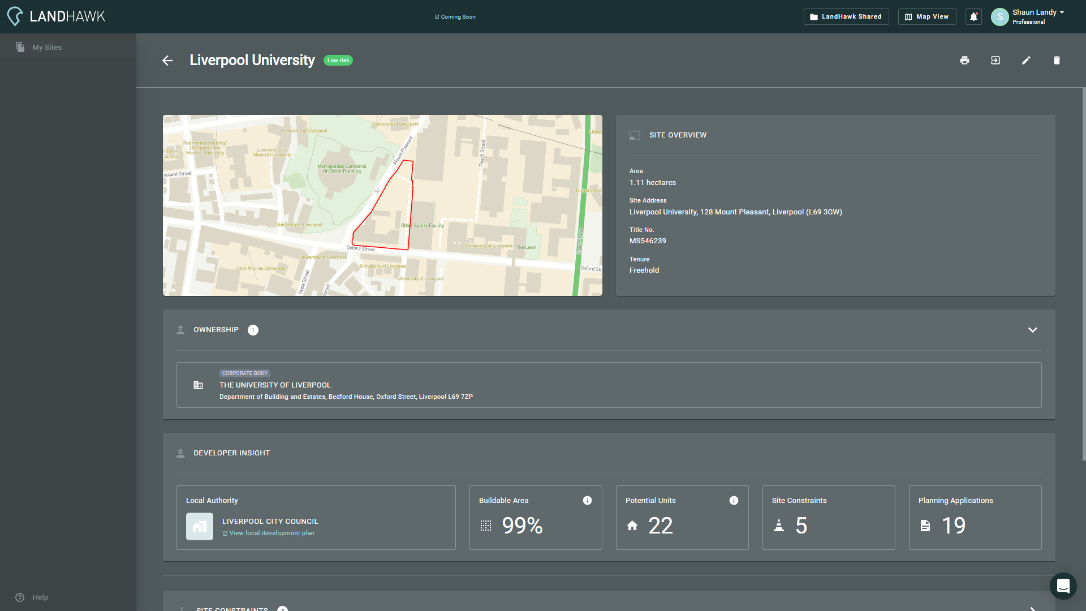1086x611 pixels.
Task: Open the notifications bell
Action: pyautogui.click(x=973, y=16)
